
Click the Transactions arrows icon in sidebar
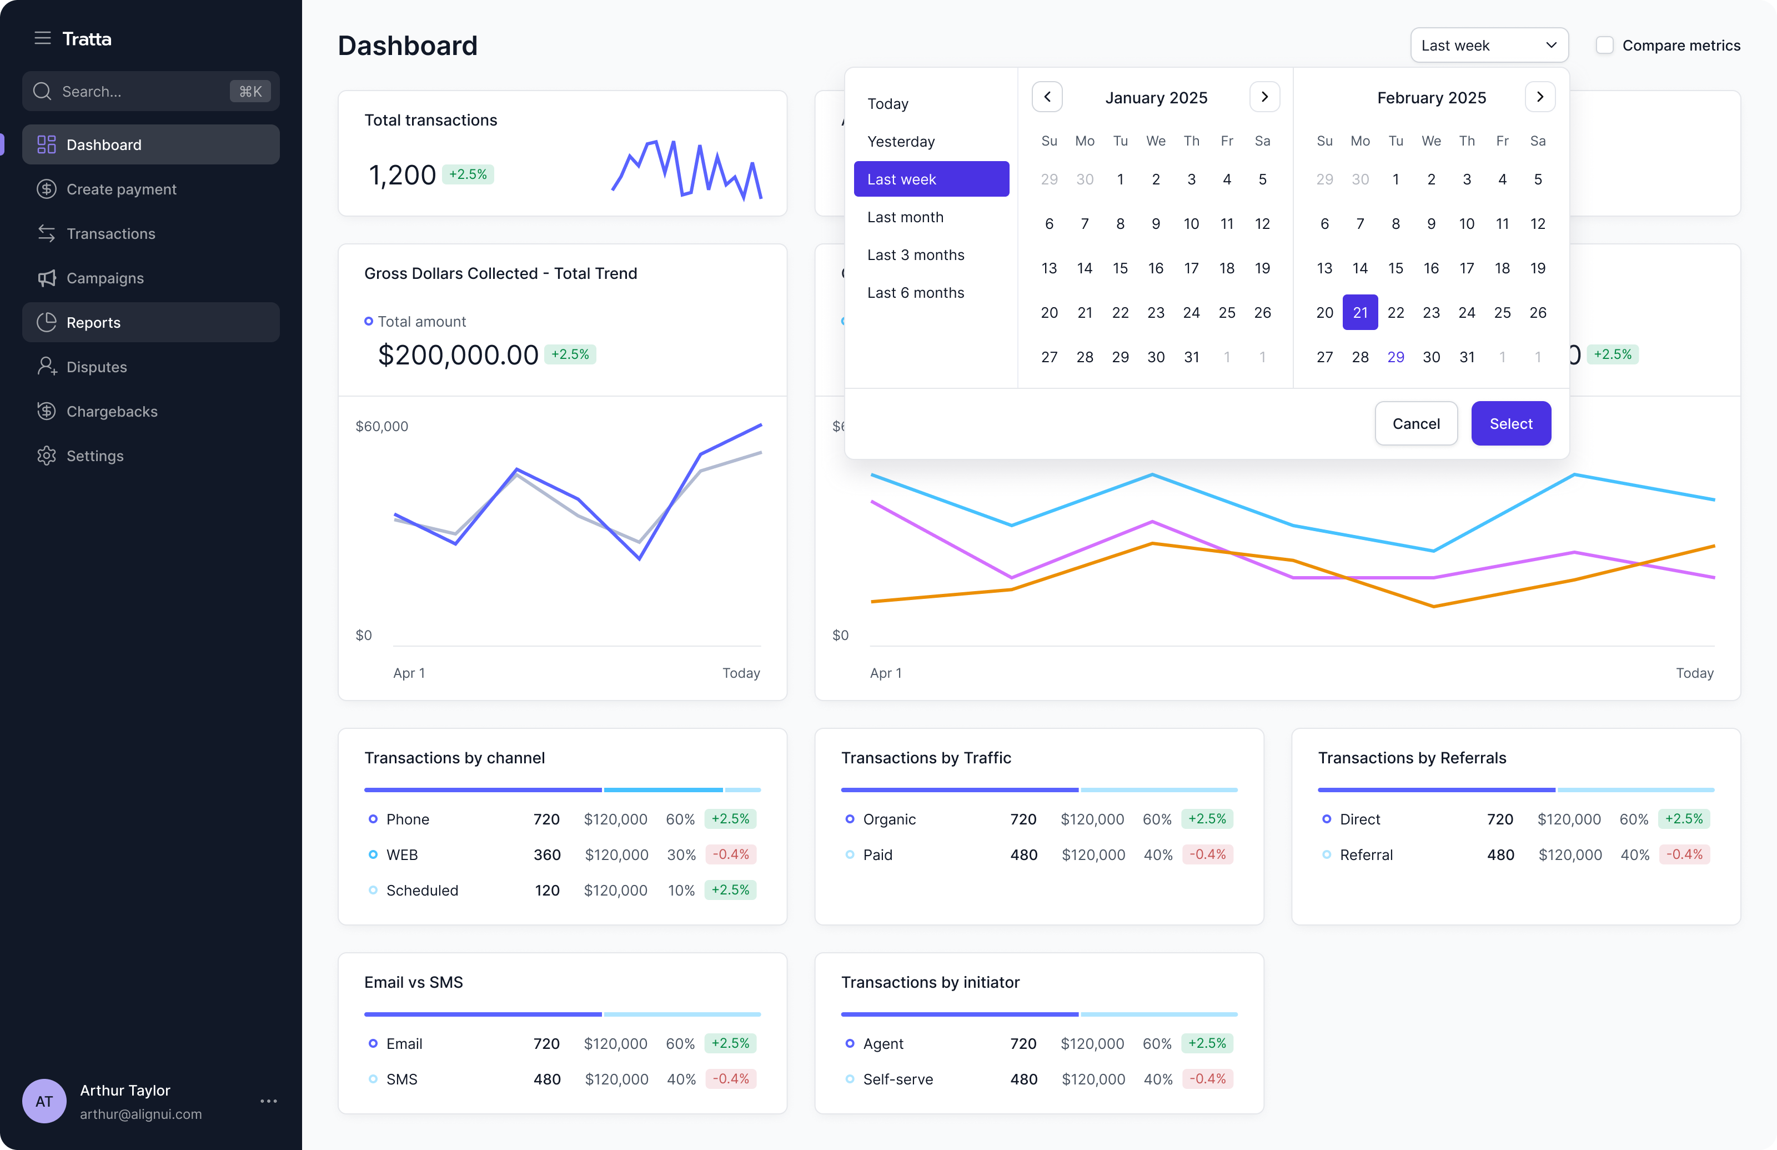[46, 234]
